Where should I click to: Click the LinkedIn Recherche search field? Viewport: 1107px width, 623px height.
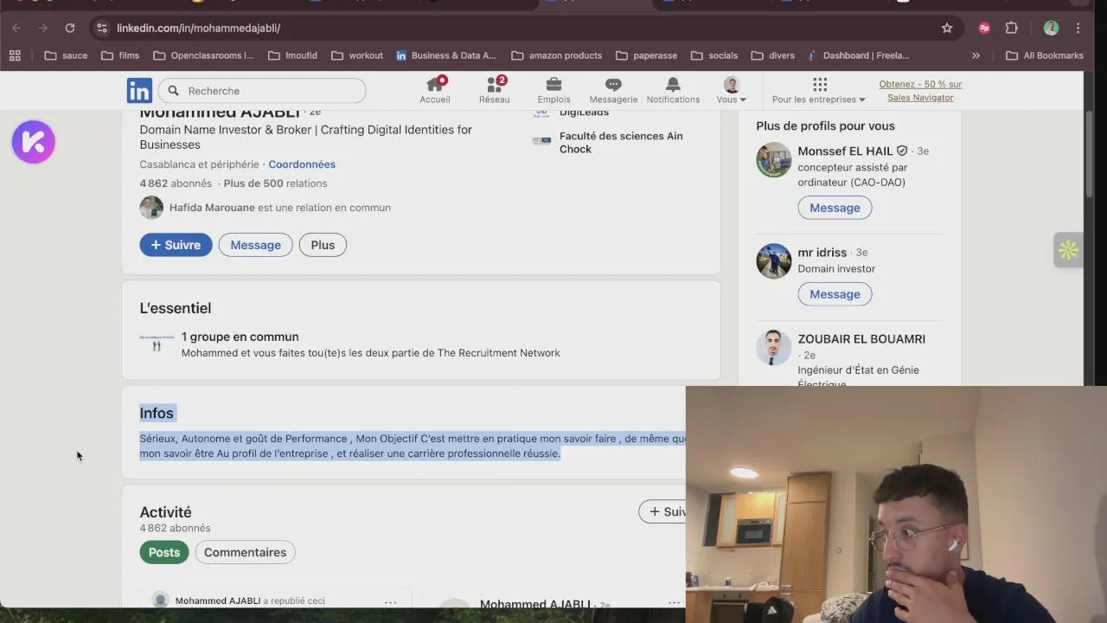[263, 91]
